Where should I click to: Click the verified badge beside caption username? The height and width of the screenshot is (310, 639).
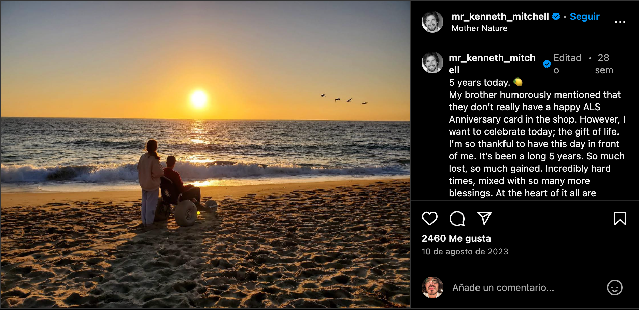tap(547, 64)
